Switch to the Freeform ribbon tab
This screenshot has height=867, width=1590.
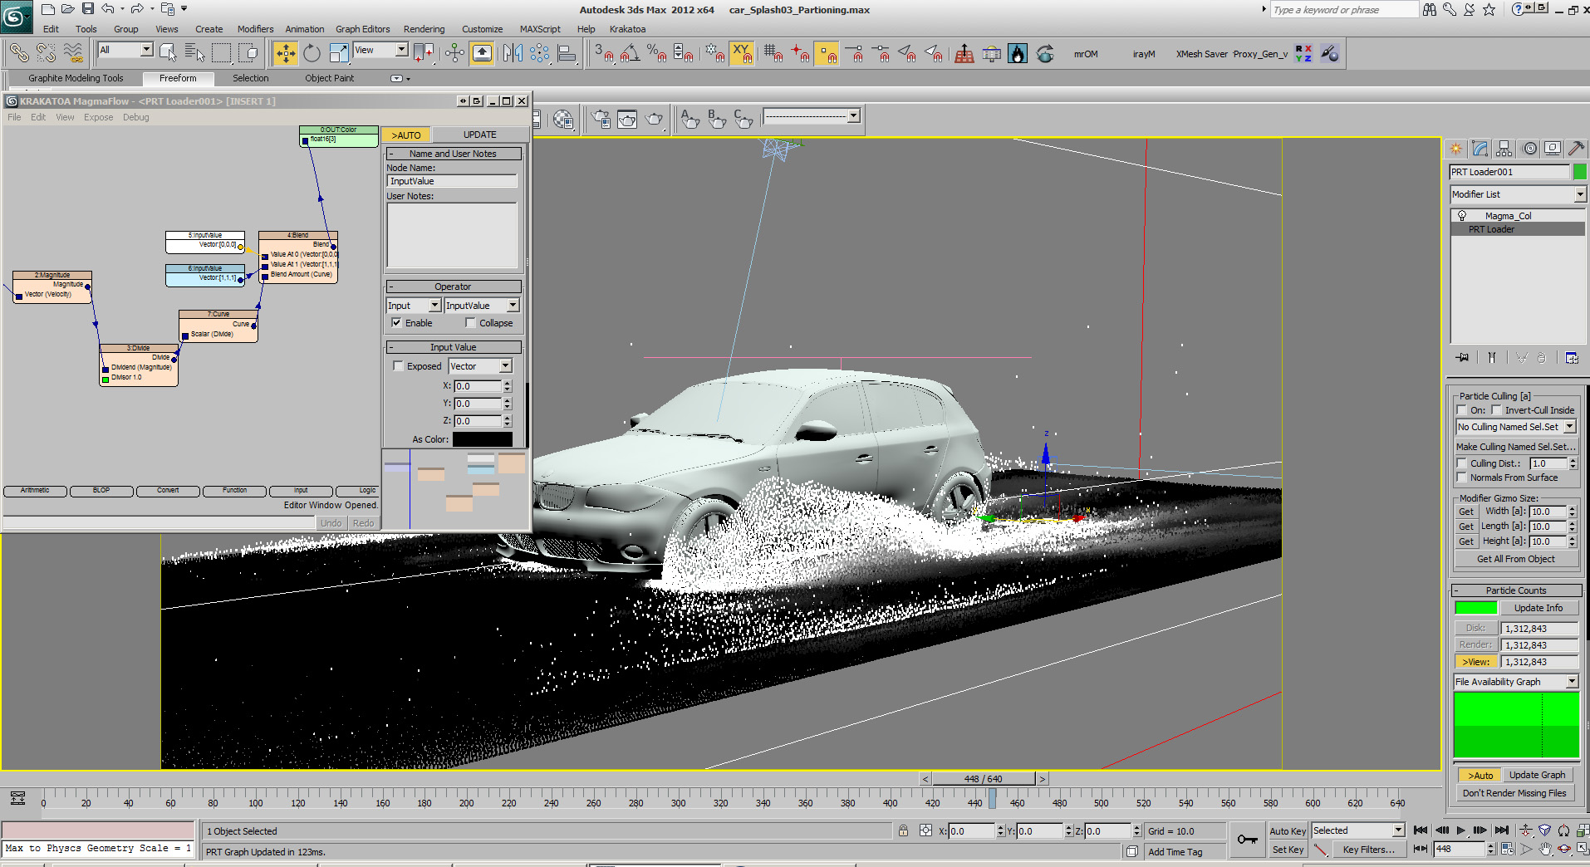178,78
